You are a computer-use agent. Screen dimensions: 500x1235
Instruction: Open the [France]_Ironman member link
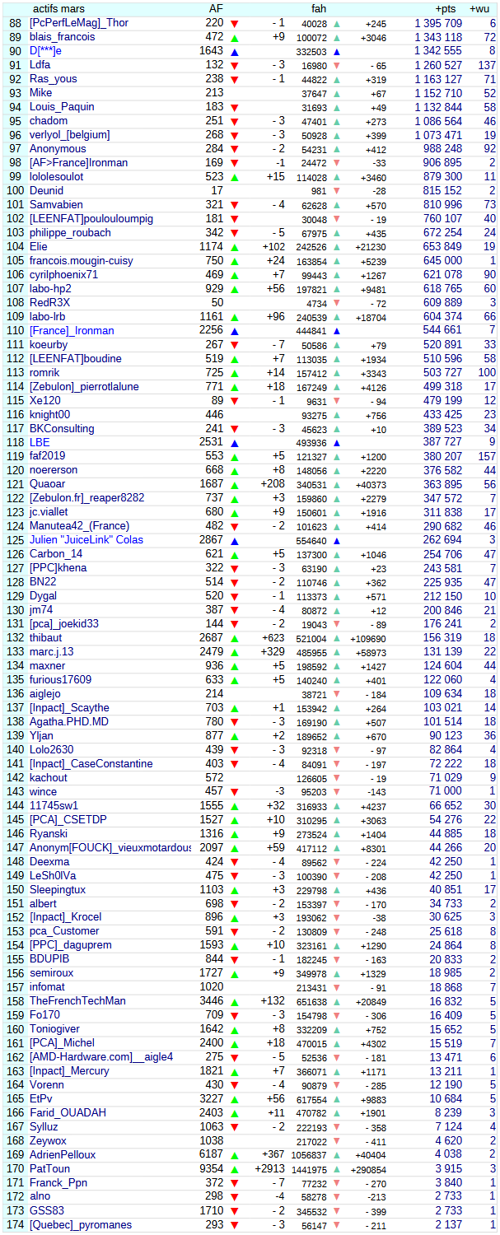coord(72,330)
